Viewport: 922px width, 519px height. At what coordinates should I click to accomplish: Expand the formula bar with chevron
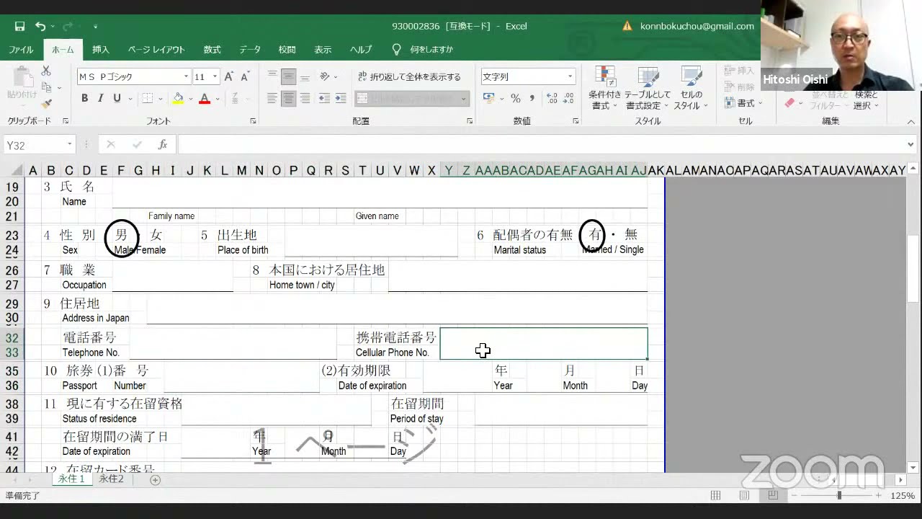click(x=911, y=145)
